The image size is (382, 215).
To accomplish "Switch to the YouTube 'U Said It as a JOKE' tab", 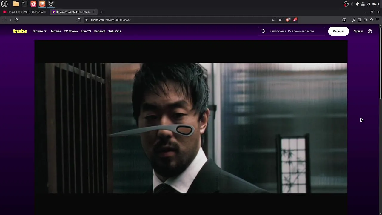I will (x=24, y=12).
